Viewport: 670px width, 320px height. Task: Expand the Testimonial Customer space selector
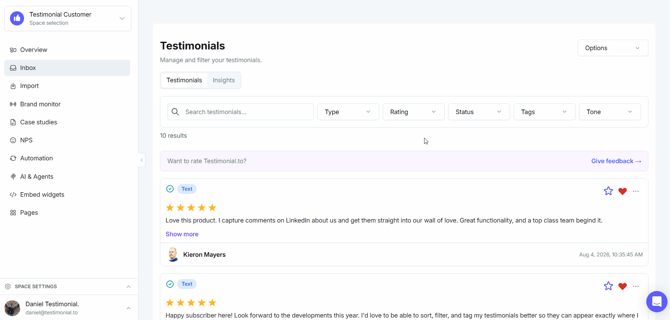point(68,18)
